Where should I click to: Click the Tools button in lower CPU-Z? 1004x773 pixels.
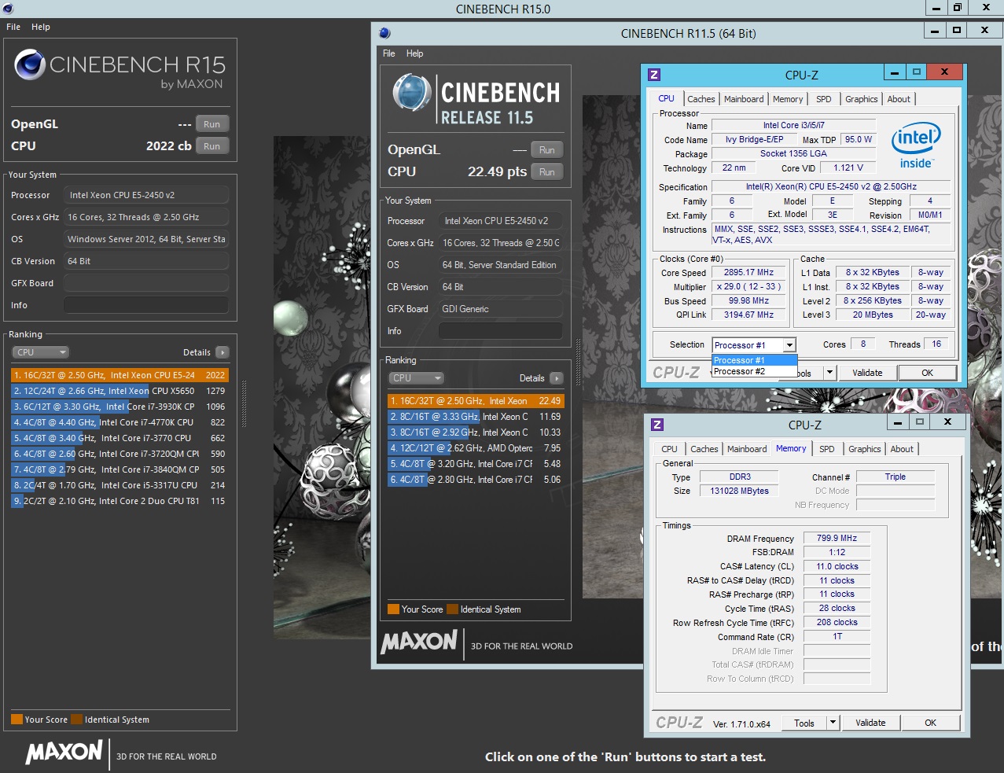point(804,723)
